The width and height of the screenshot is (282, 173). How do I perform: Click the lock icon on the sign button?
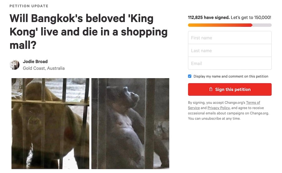(211, 89)
